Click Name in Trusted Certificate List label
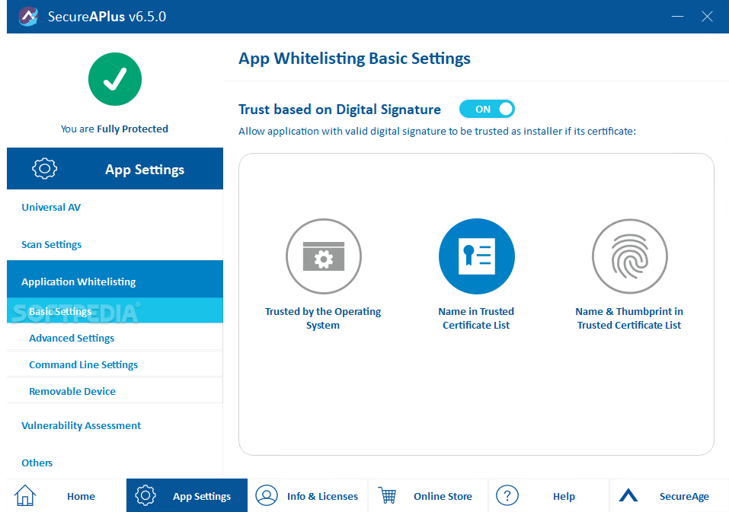The width and height of the screenshot is (729, 512). (x=476, y=318)
